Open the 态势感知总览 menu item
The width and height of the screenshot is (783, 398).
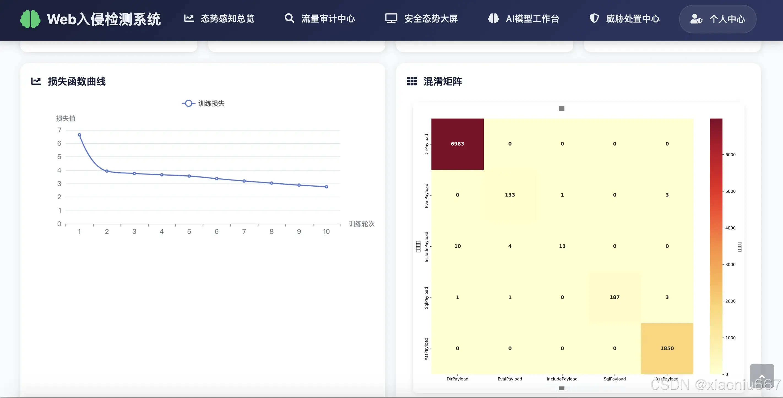click(x=227, y=18)
